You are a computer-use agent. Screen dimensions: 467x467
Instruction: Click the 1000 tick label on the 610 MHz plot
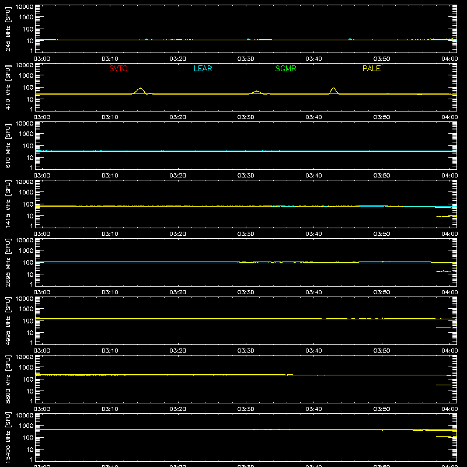coord(26,134)
